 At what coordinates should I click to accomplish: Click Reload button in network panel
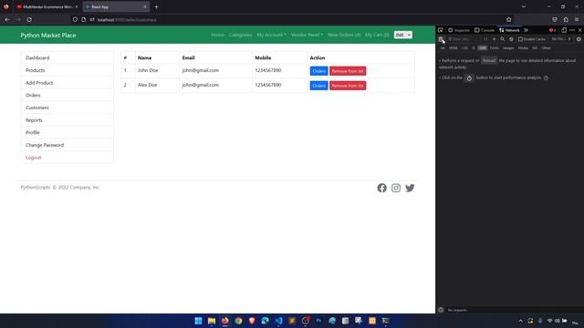click(x=489, y=61)
